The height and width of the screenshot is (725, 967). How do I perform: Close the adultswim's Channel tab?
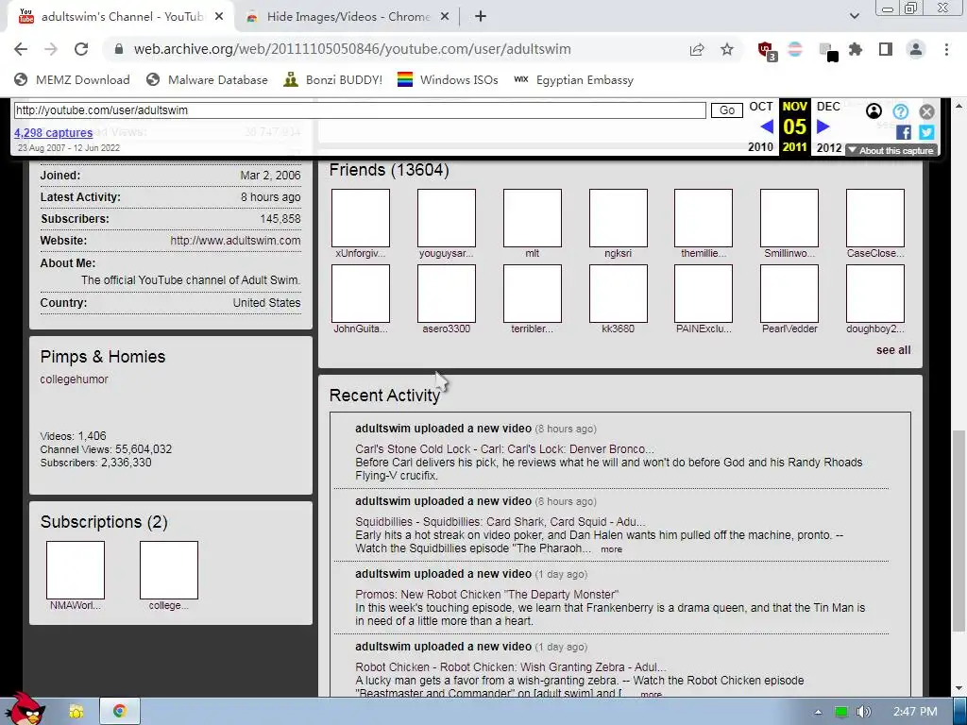(x=219, y=17)
